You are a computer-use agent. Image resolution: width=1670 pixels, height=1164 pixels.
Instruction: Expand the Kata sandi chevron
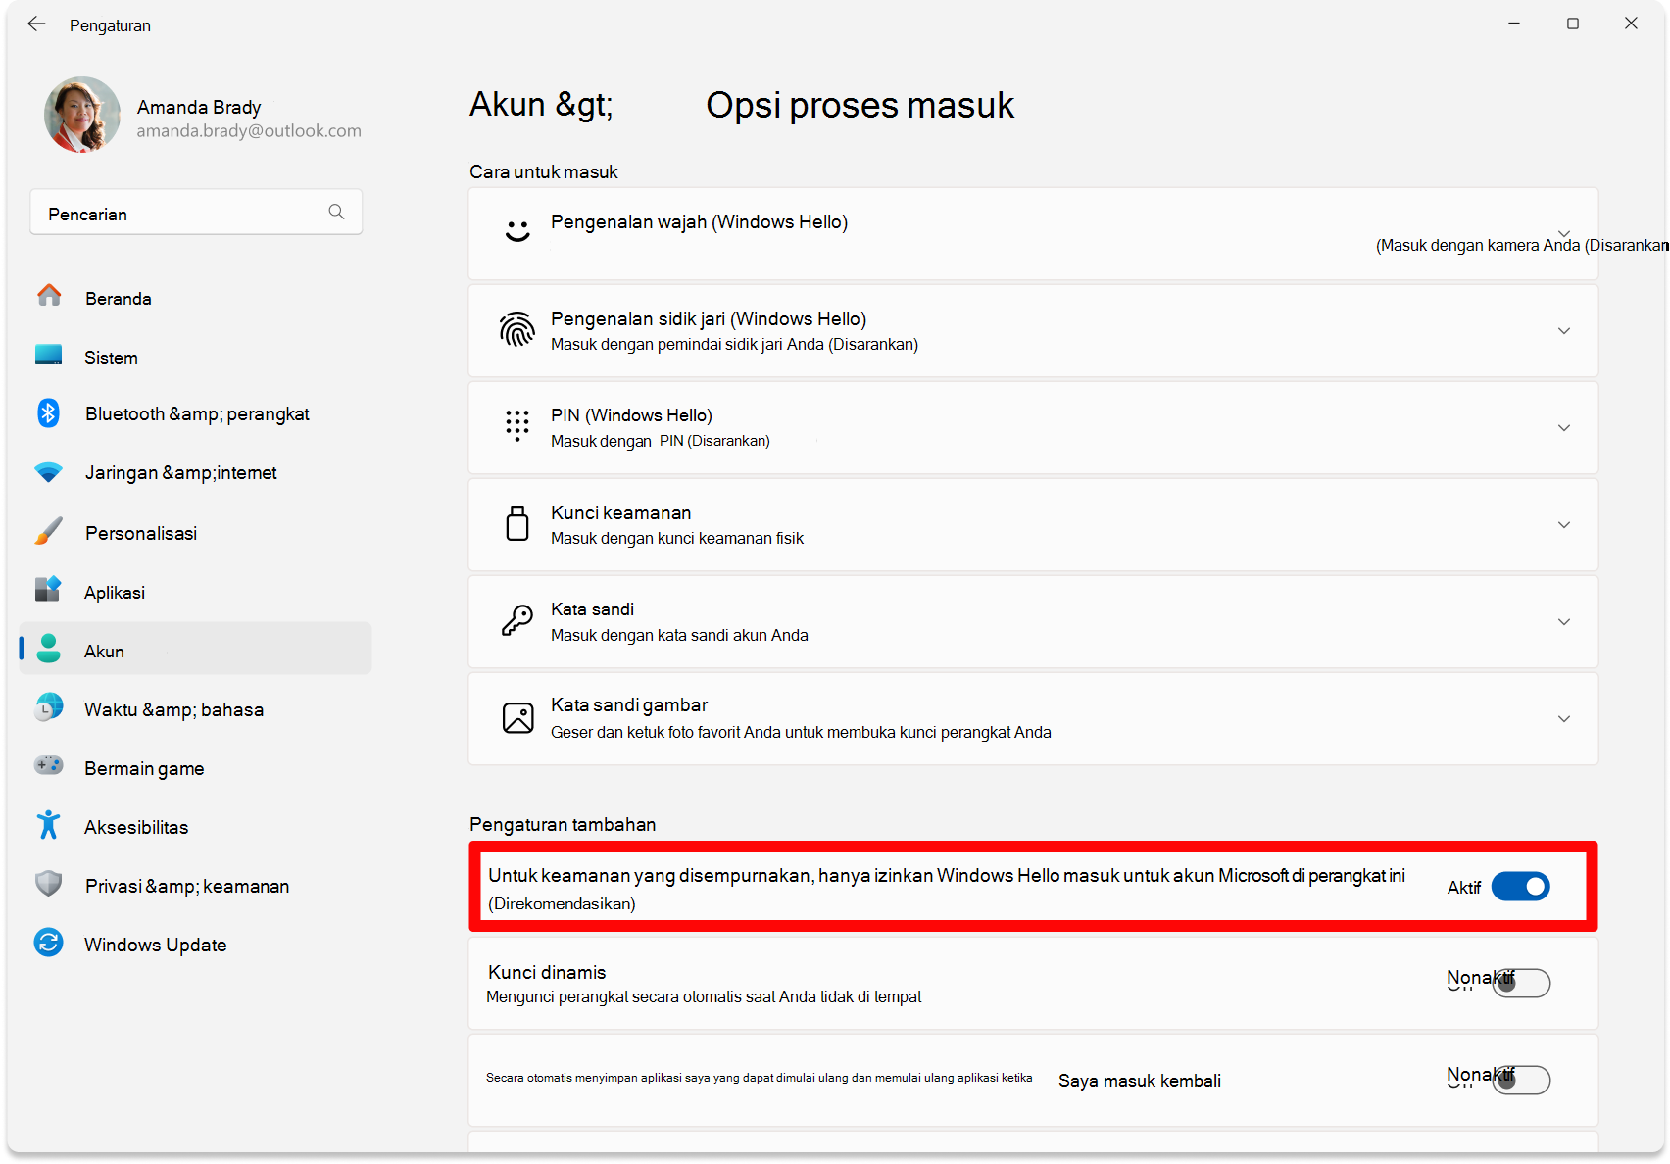point(1564,622)
